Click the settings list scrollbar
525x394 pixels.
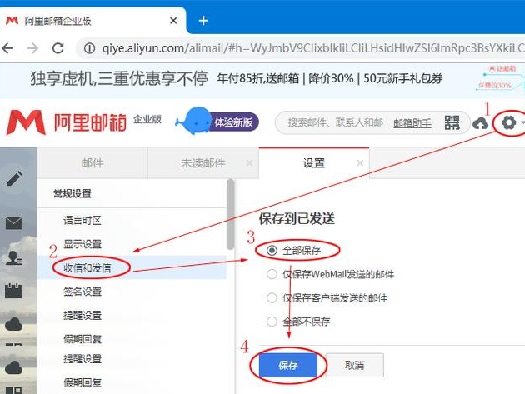[x=230, y=214]
